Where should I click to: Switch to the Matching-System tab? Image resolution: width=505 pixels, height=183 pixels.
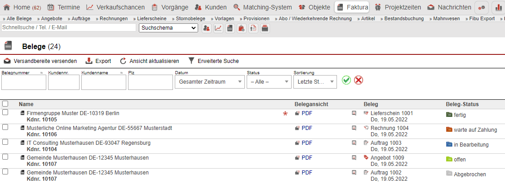point(263,7)
